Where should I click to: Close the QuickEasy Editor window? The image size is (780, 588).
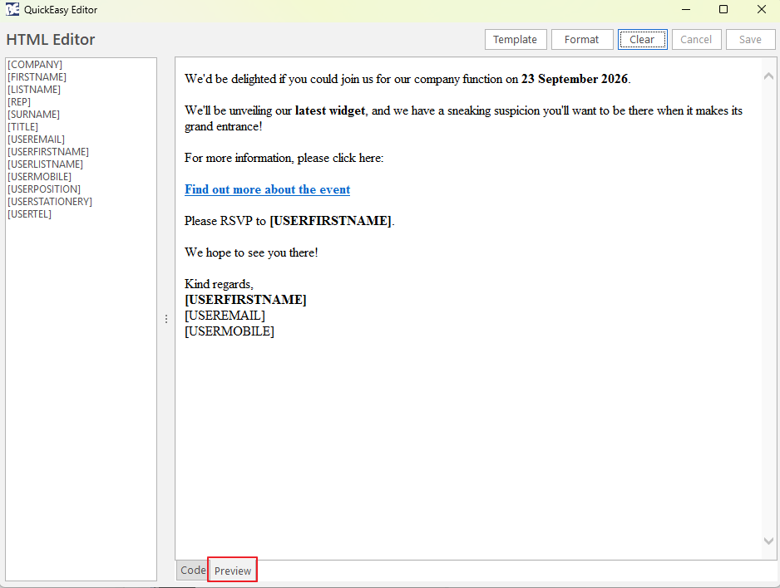[x=762, y=9]
